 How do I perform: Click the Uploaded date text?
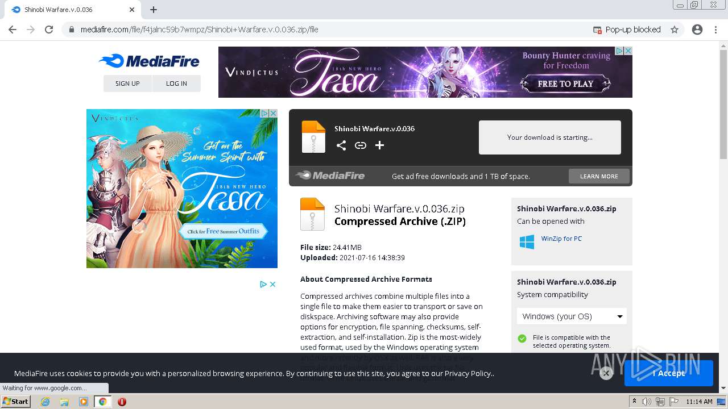353,257
